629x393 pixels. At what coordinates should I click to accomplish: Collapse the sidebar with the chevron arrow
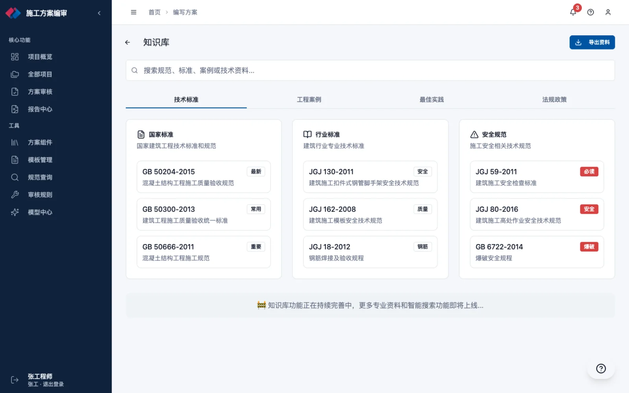(x=99, y=13)
